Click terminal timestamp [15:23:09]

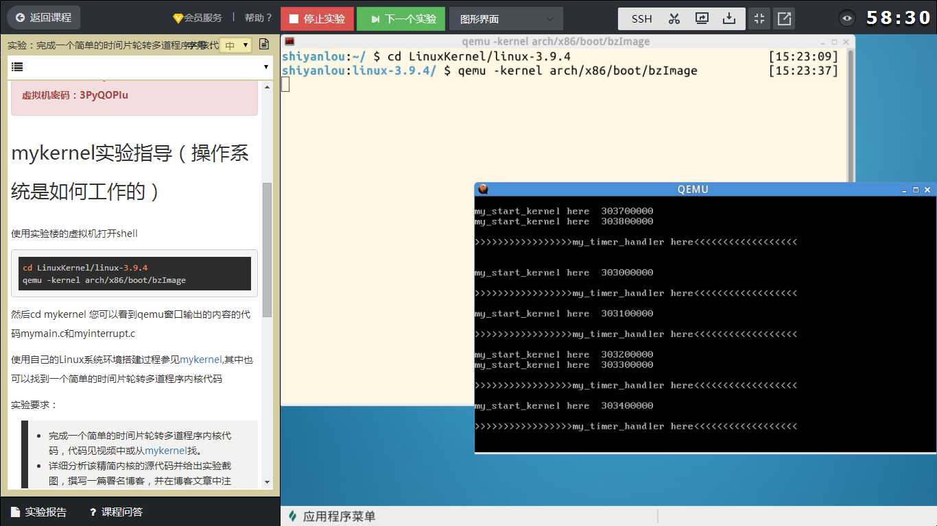tap(803, 56)
